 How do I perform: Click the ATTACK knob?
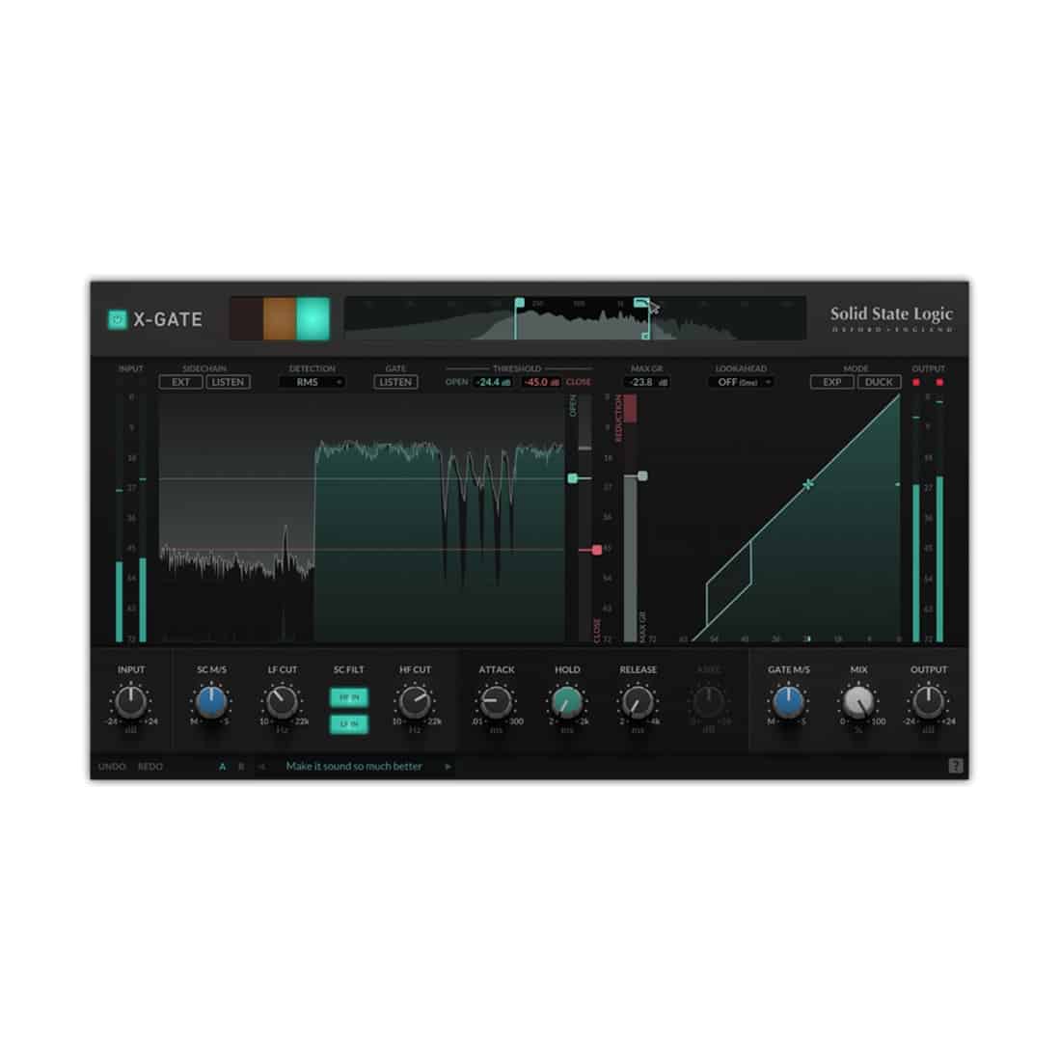(x=496, y=702)
